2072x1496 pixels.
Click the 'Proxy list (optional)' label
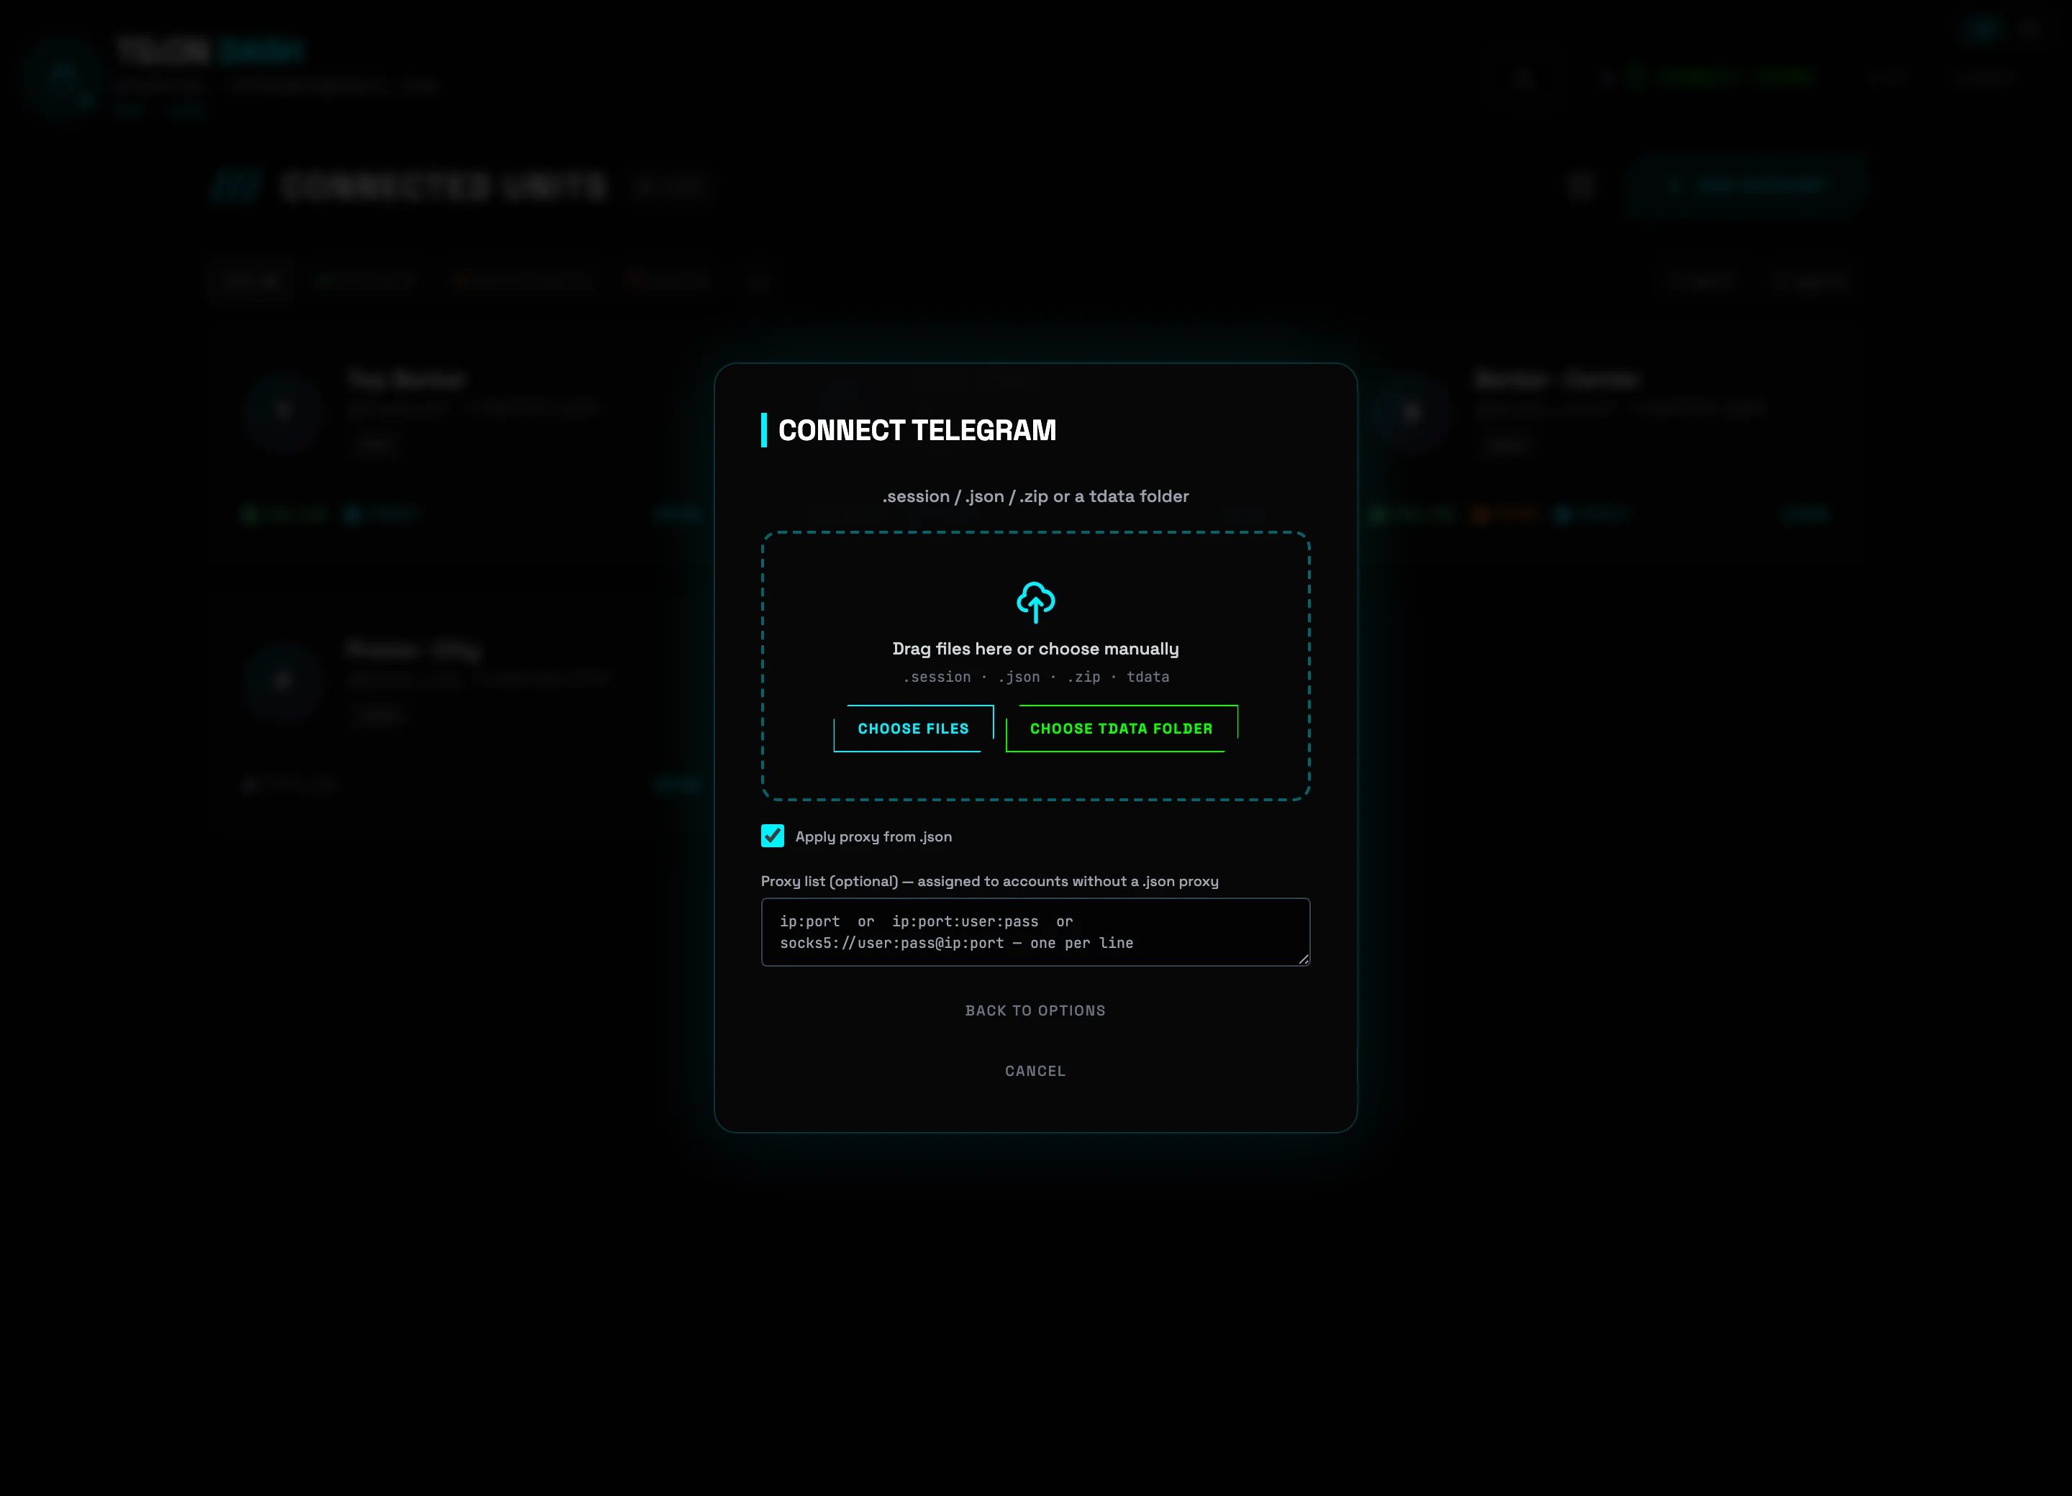pos(989,881)
